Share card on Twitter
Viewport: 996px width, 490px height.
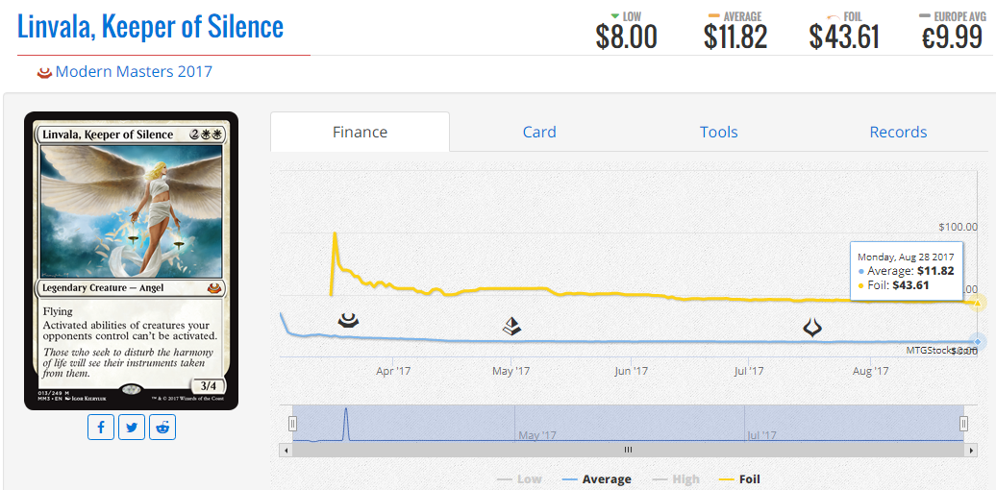[x=132, y=428]
